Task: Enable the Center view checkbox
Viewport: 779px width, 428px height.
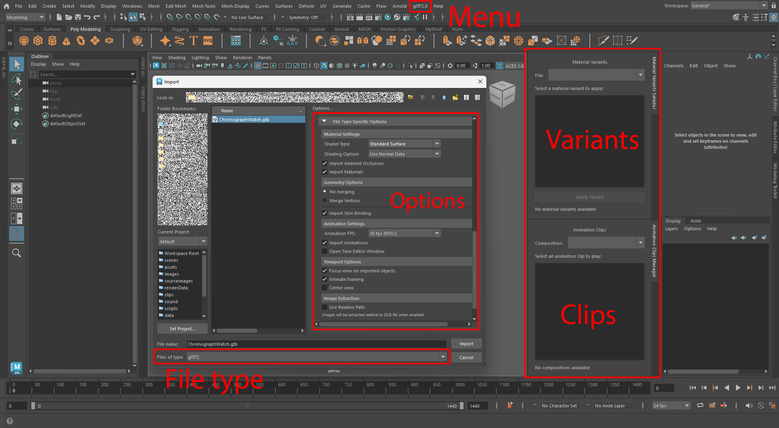Action: 325,288
